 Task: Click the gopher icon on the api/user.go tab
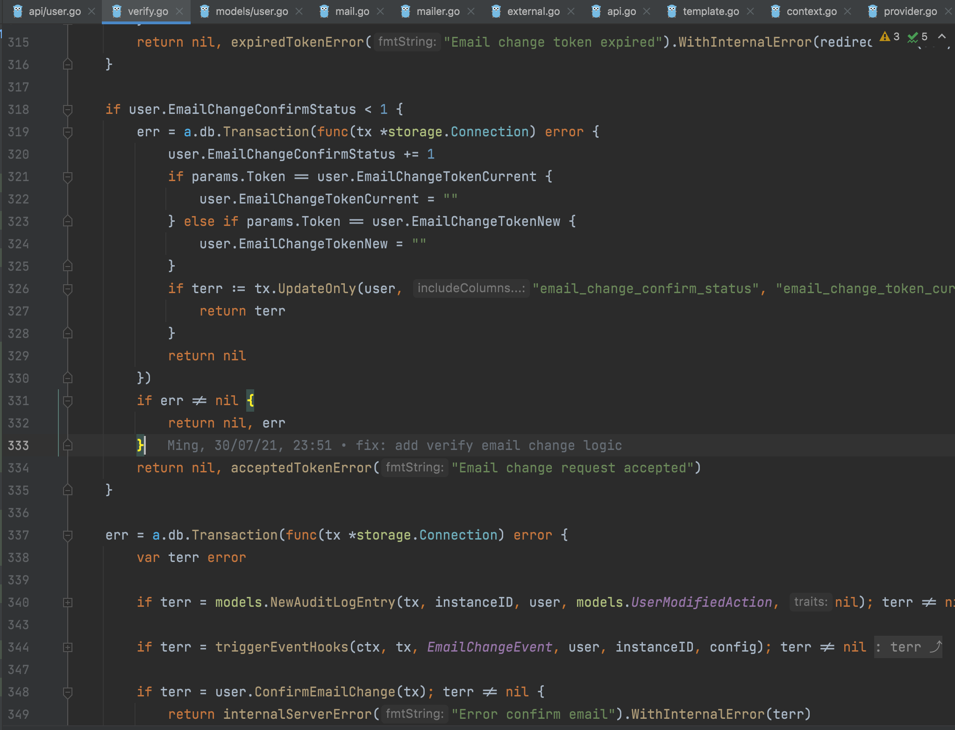[18, 11]
